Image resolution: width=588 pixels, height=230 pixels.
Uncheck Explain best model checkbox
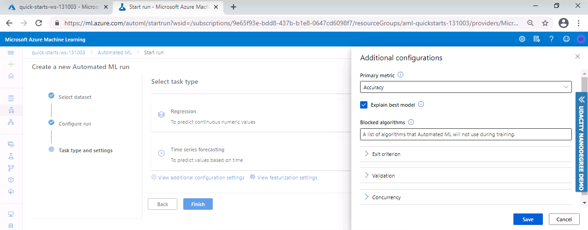coord(364,105)
